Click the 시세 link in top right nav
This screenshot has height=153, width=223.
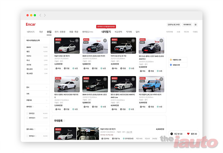pyautogui.click(x=178, y=32)
